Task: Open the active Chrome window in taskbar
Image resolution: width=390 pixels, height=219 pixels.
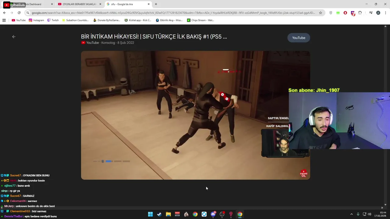Action: (x=240, y=214)
